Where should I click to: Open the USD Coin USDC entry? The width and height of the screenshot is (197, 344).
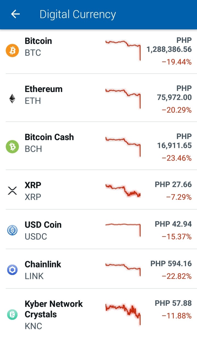(x=99, y=229)
